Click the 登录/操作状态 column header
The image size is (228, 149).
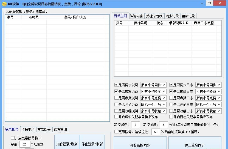point(75,17)
